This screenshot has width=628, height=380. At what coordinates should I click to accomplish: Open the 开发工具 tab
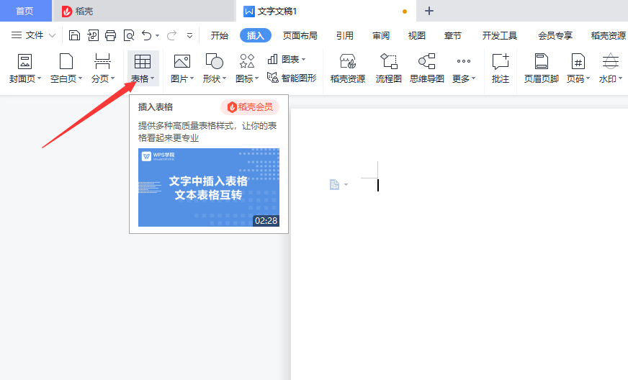click(499, 36)
